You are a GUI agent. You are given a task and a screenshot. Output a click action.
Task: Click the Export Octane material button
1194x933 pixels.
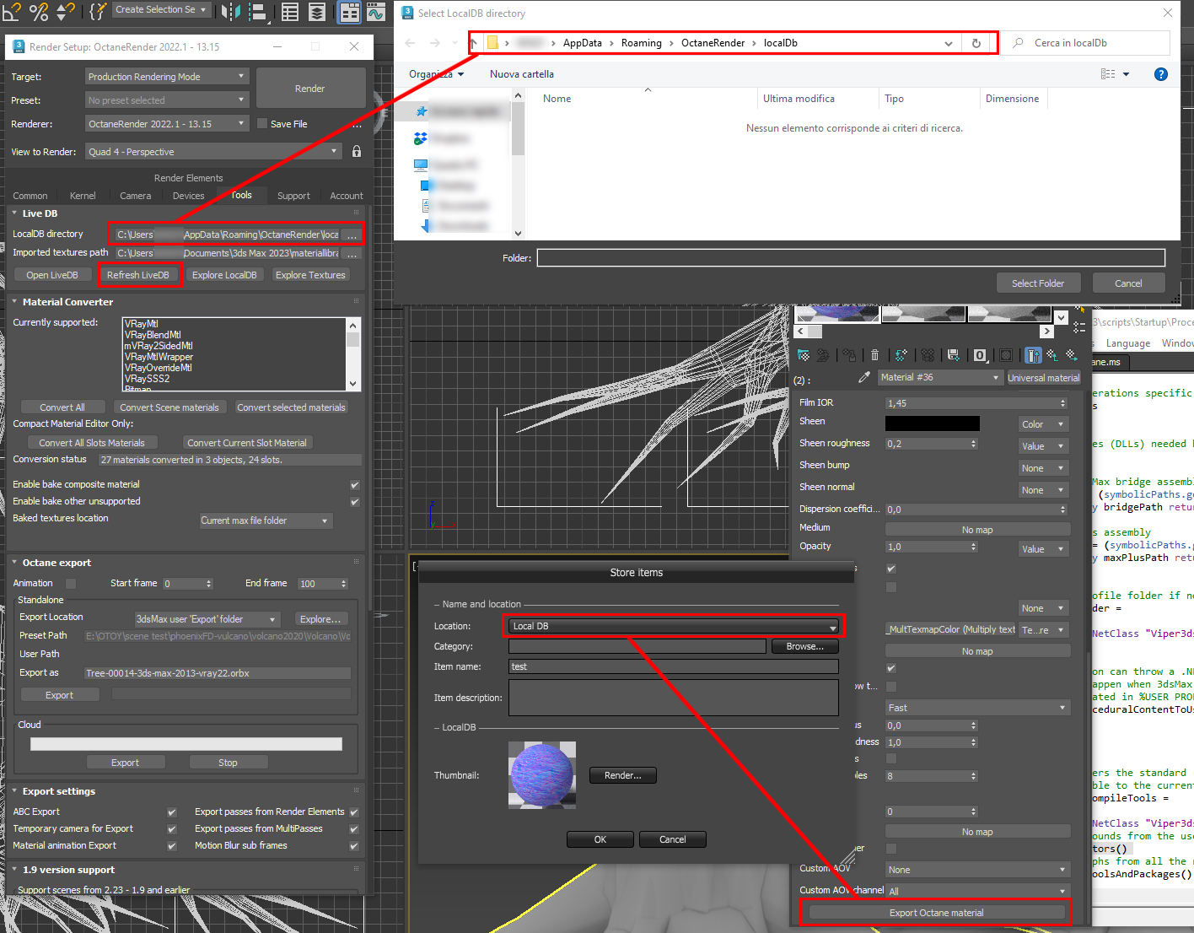(936, 913)
